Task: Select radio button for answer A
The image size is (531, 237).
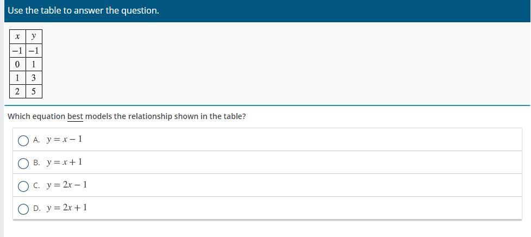Action: 23,140
